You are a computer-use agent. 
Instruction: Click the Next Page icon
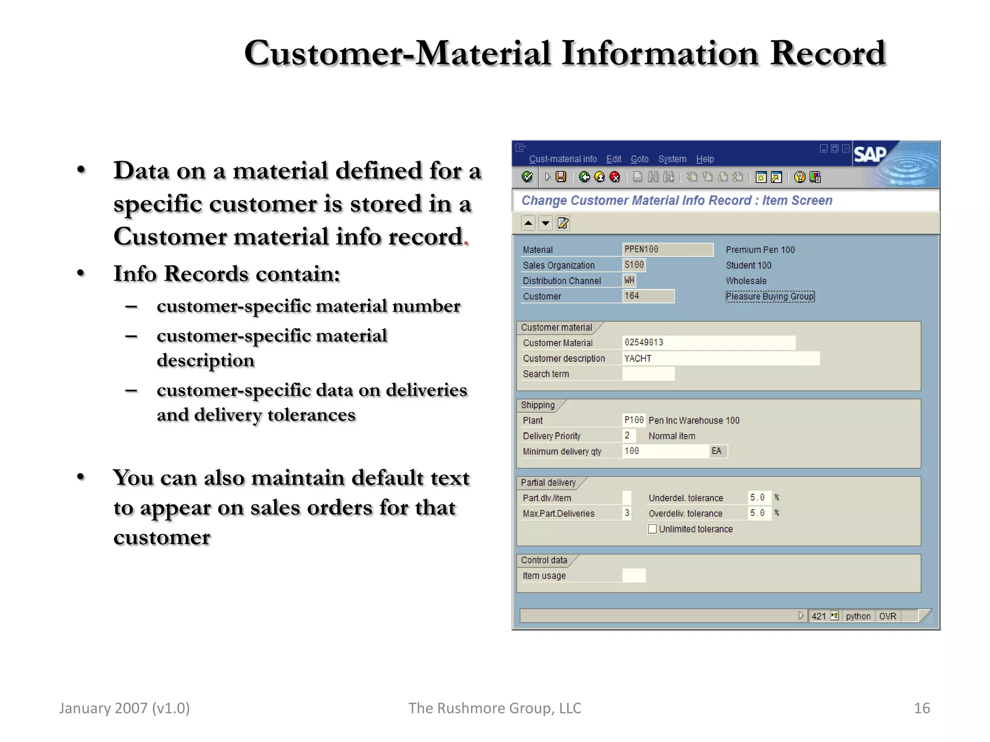(x=723, y=177)
